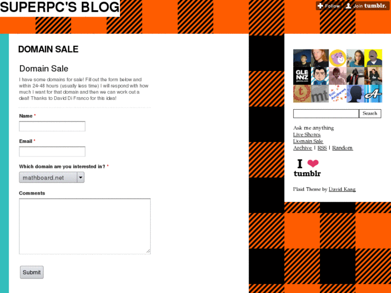Open the Eric Andrews avatar
Screen dimensions: 391x293
pyautogui.click(x=338, y=94)
